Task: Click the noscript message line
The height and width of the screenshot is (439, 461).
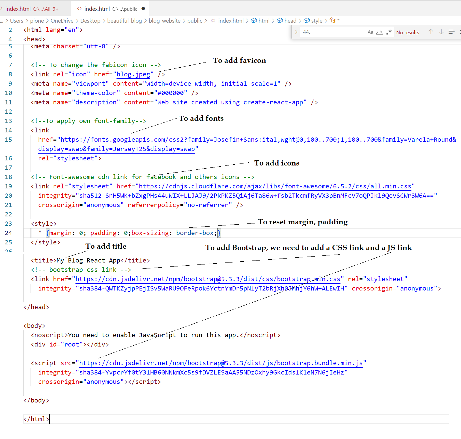Action: pyautogui.click(x=156, y=335)
